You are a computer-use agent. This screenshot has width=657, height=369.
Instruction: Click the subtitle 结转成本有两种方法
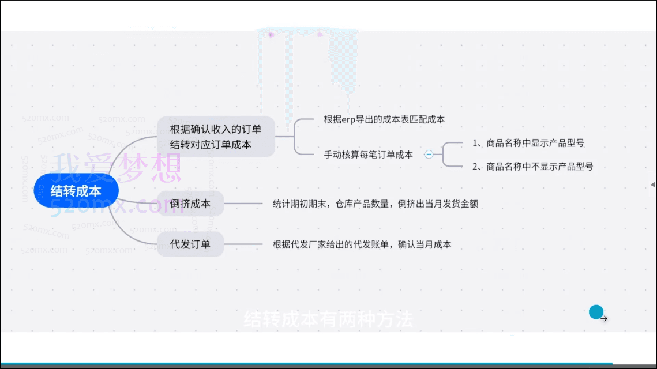click(329, 318)
